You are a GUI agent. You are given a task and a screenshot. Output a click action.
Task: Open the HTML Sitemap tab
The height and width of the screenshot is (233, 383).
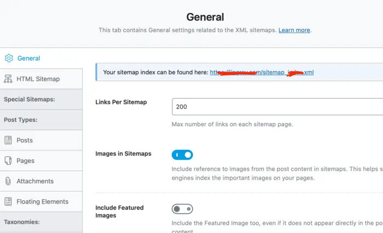(38, 79)
